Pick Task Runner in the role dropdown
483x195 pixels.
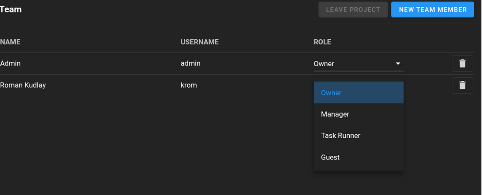[358, 136]
